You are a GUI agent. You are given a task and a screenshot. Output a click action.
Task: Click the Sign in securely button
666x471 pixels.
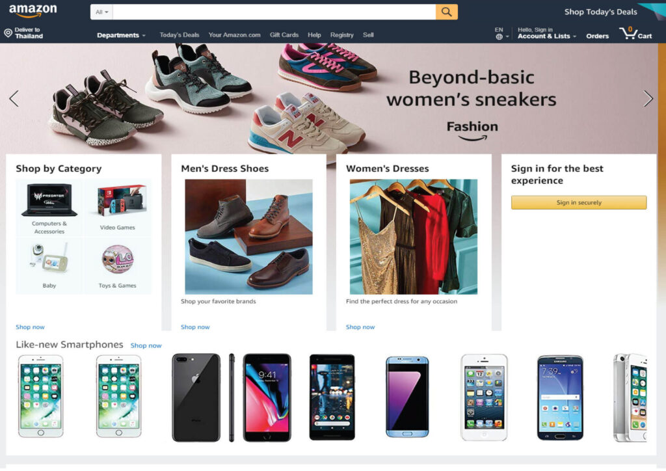tap(578, 202)
